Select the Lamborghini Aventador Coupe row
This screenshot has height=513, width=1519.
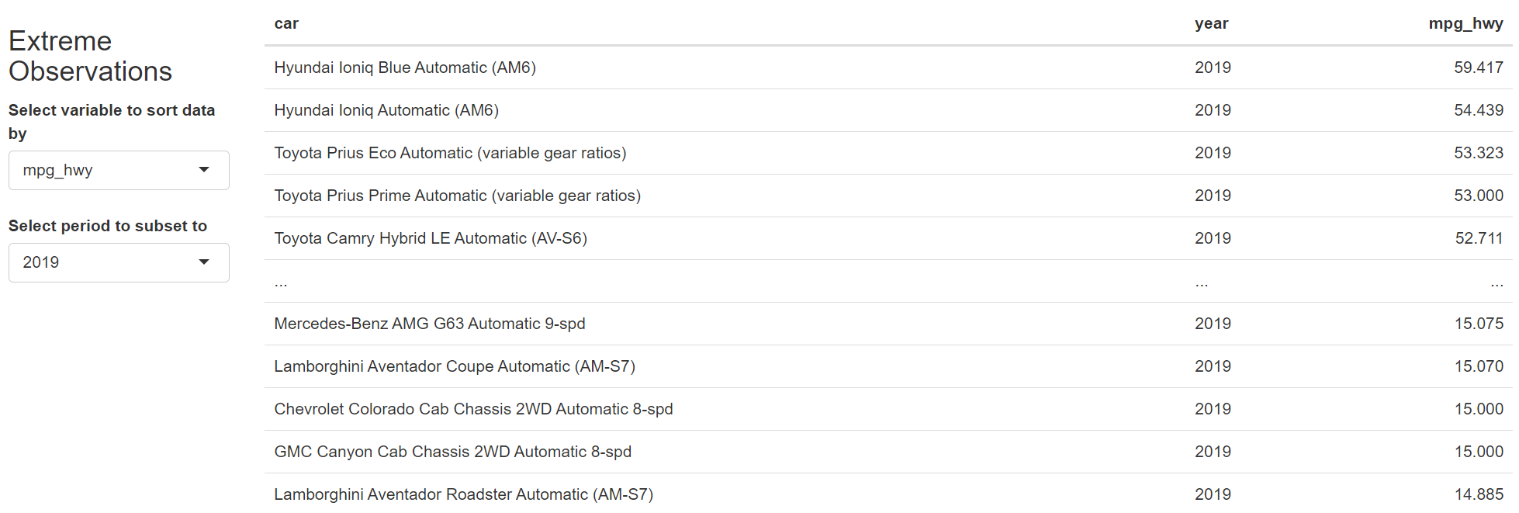point(455,366)
